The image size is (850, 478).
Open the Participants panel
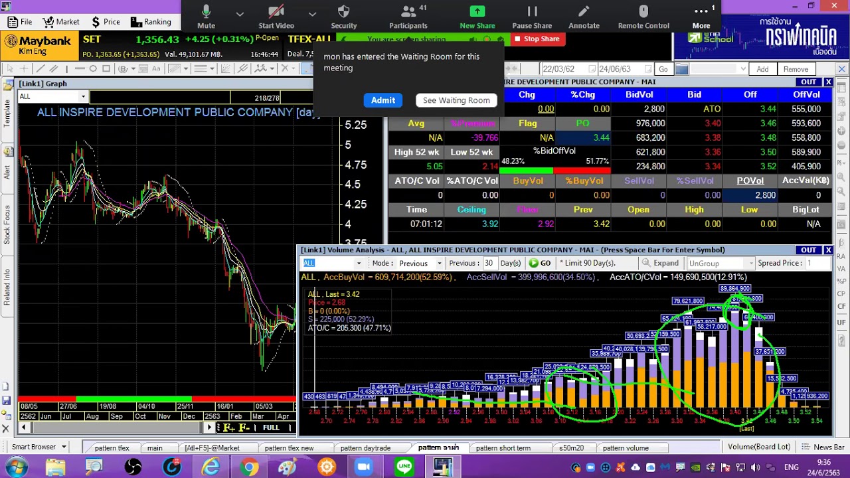pos(408,16)
